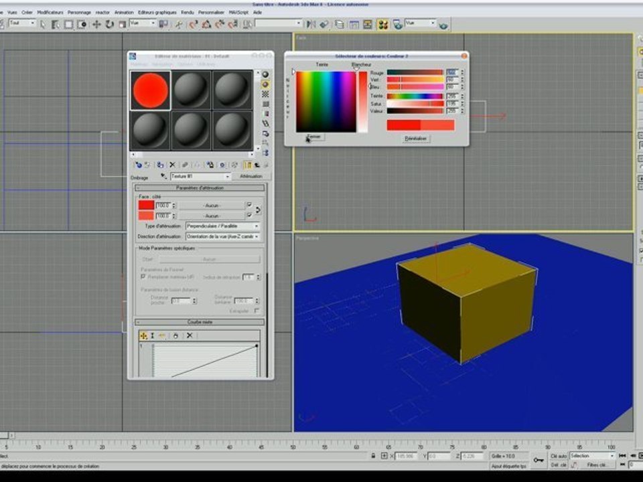Select the Rotate tool in main toolbar
This screenshot has height=482, width=643.
[109, 24]
